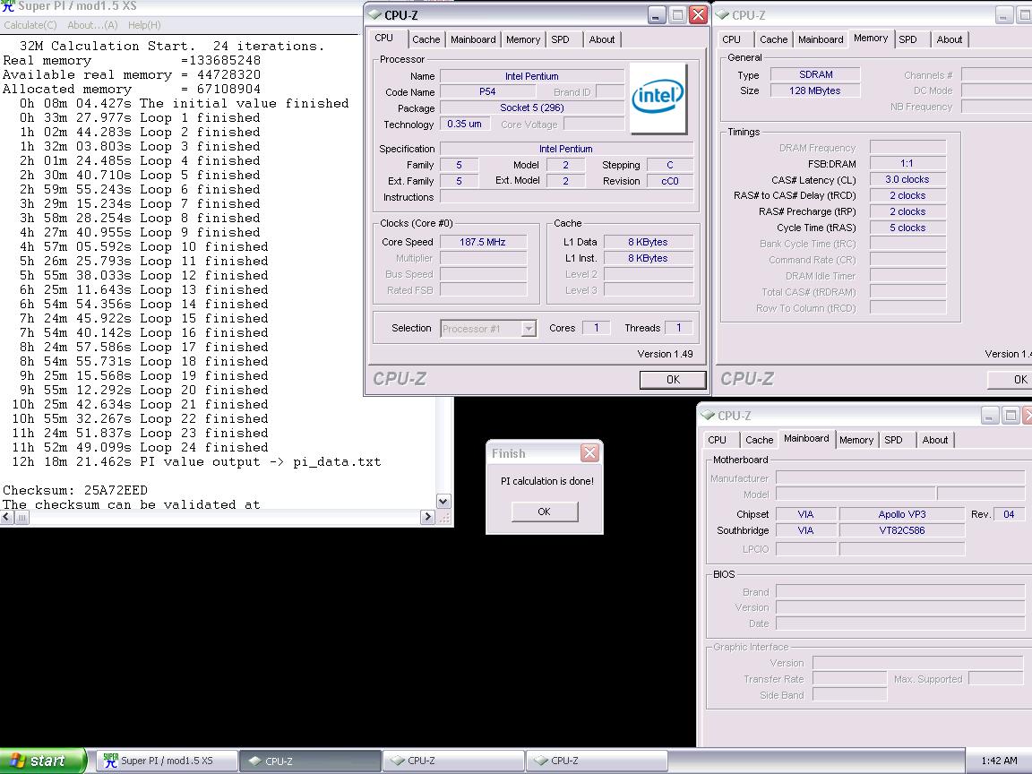1032x774 pixels.
Task: Open Calculate menu in Super PI
Action: [30, 25]
